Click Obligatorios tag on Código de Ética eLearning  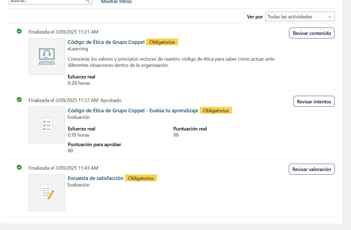(x=162, y=42)
